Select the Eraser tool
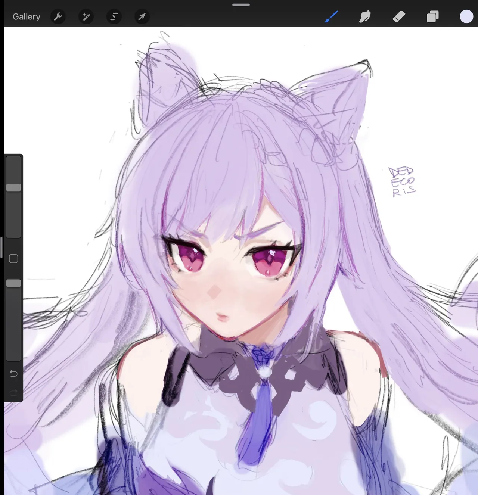 [399, 17]
